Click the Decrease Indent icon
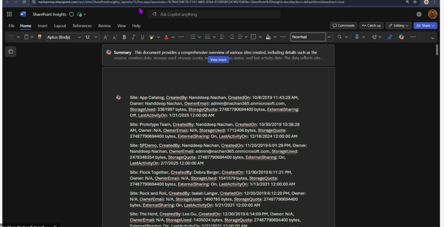444x227 pixels. point(222,37)
